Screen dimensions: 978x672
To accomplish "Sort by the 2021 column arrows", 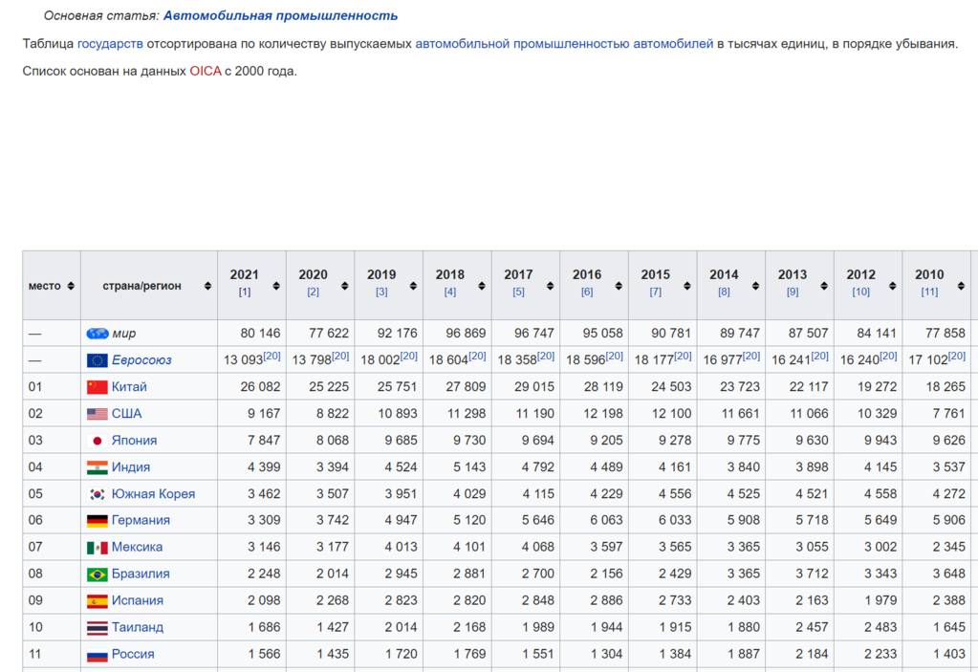I will point(276,286).
